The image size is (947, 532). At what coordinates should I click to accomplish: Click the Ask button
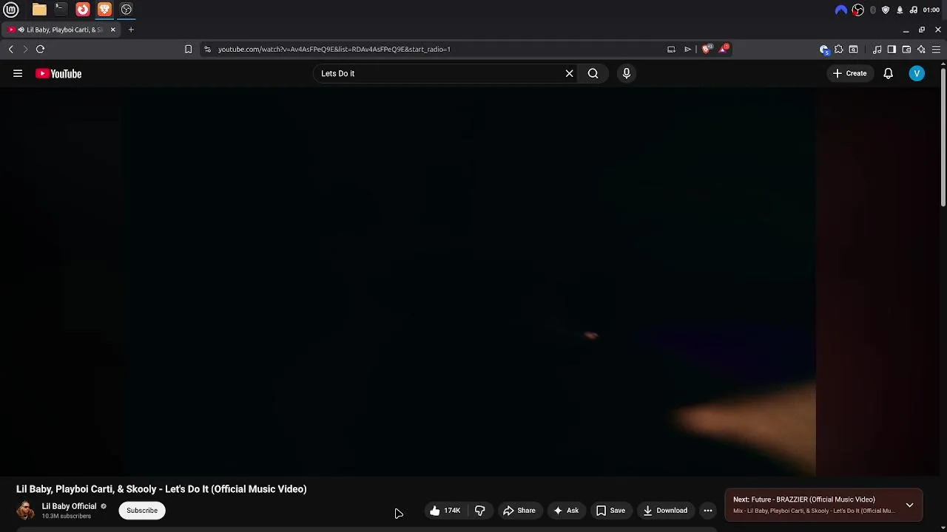[x=566, y=511]
